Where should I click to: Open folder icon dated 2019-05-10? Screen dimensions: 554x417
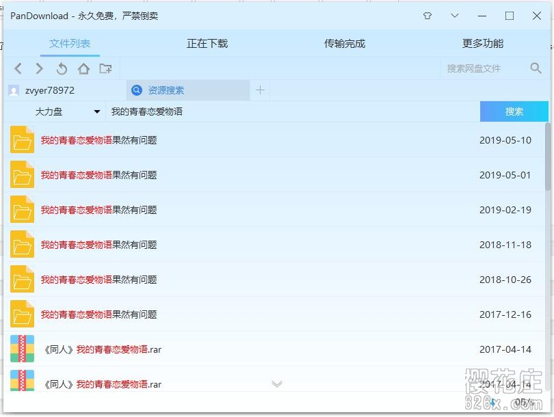[22, 139]
